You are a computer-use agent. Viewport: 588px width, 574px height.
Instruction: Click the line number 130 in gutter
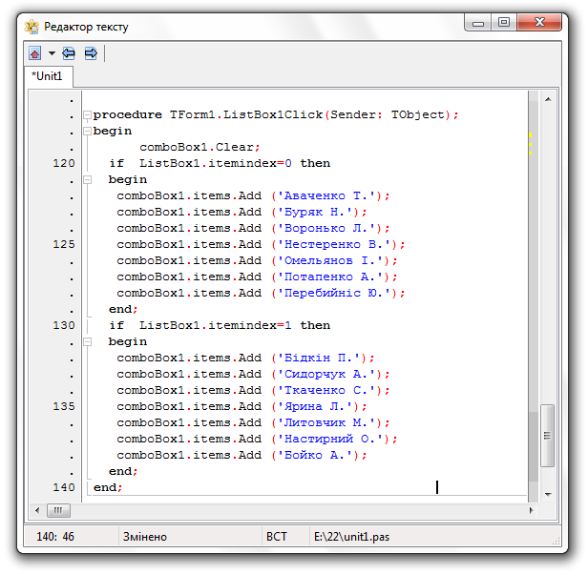click(x=64, y=325)
